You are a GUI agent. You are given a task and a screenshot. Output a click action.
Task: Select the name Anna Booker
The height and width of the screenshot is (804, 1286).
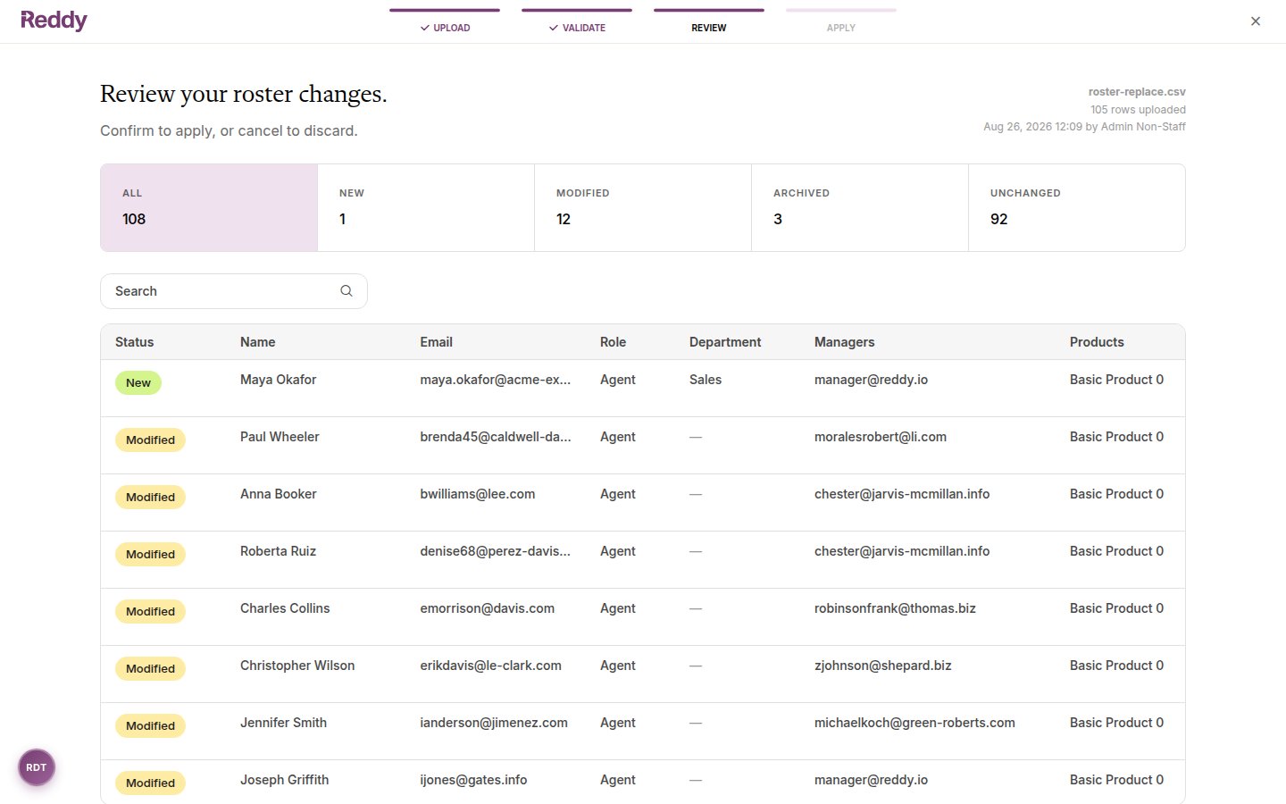279,494
